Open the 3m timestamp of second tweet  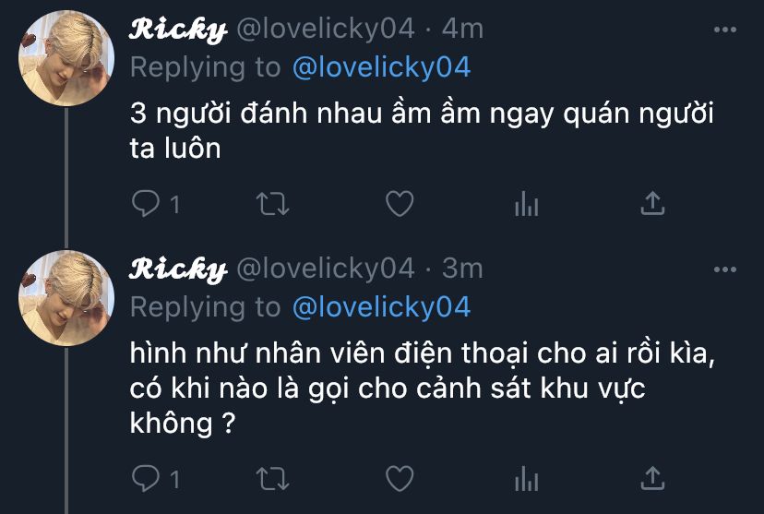click(x=462, y=269)
